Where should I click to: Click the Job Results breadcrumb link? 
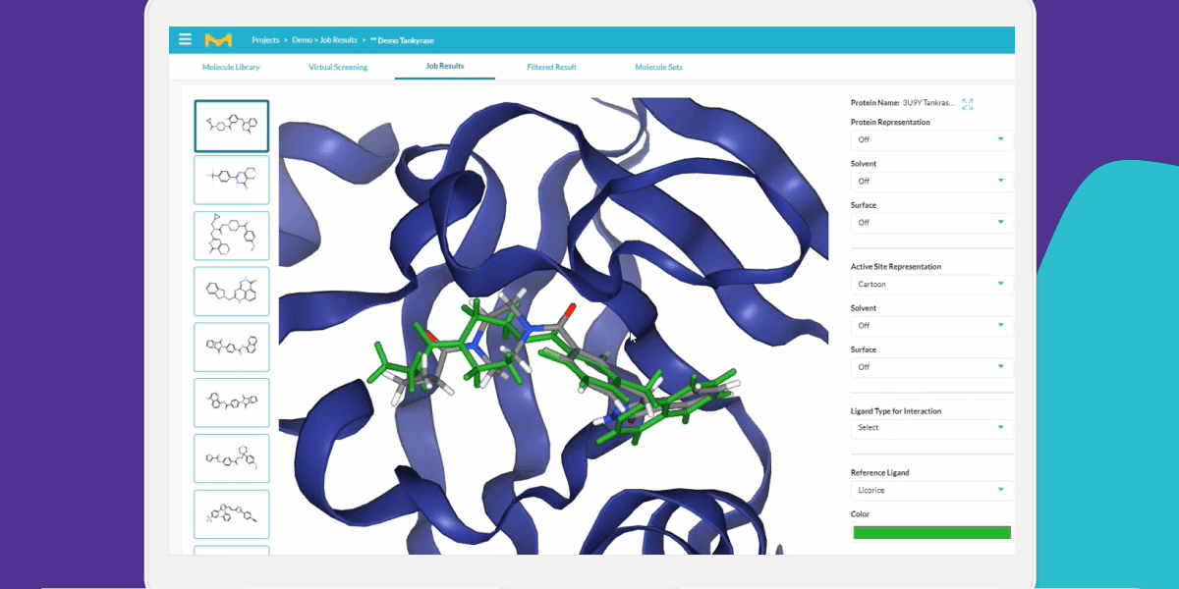338,40
